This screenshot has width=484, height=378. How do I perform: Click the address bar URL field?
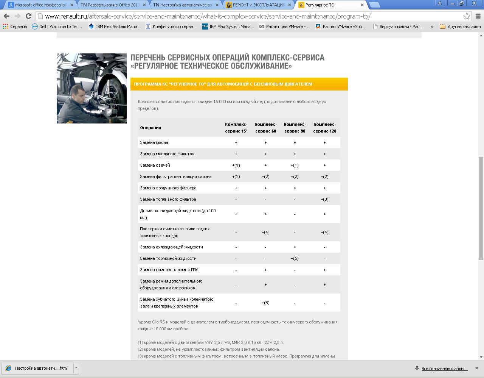pos(250,16)
